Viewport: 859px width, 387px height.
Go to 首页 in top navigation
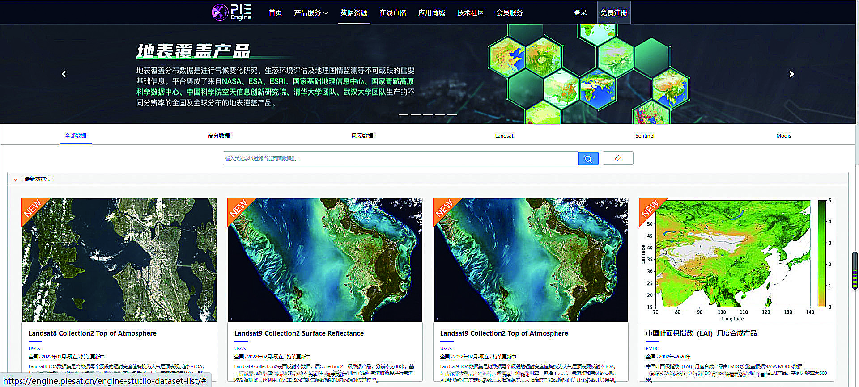(x=275, y=13)
